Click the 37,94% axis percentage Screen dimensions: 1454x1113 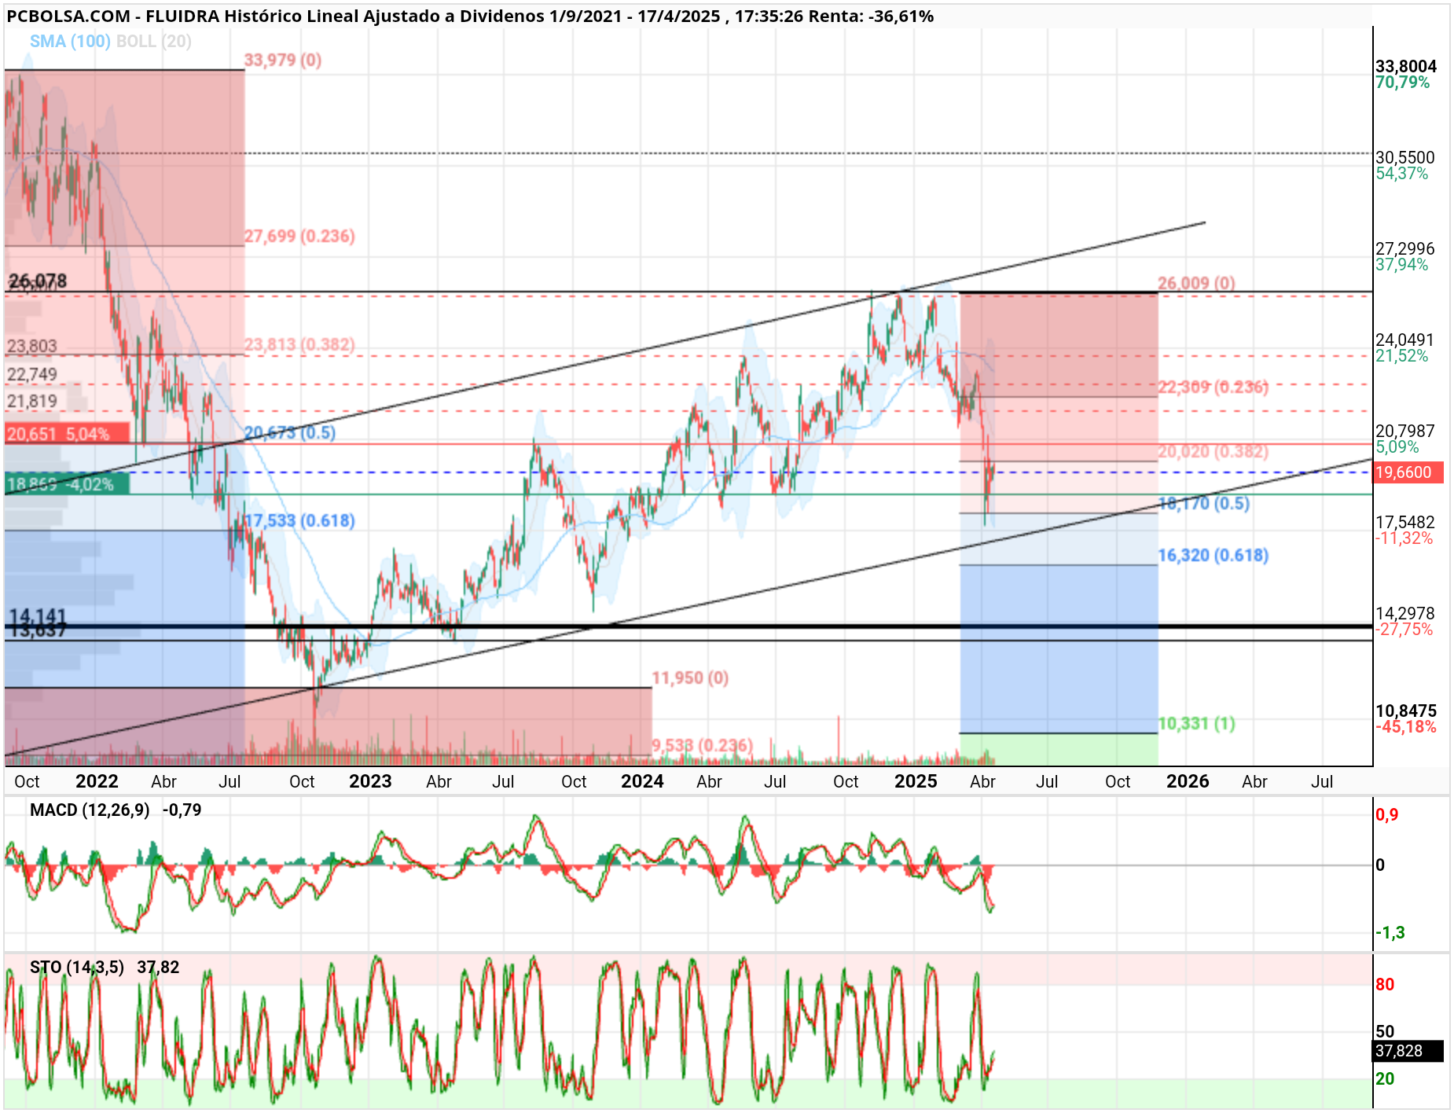pyautogui.click(x=1402, y=264)
